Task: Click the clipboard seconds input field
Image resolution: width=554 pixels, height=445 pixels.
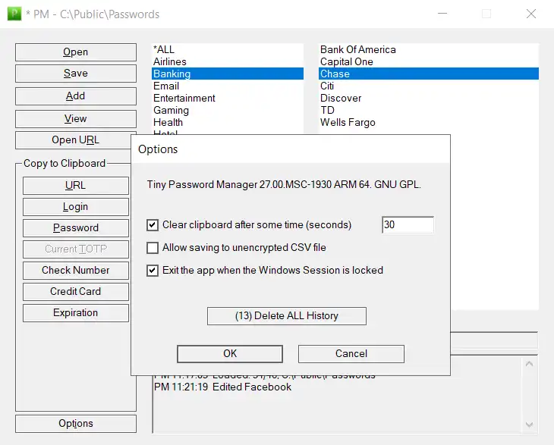Action: tap(408, 225)
